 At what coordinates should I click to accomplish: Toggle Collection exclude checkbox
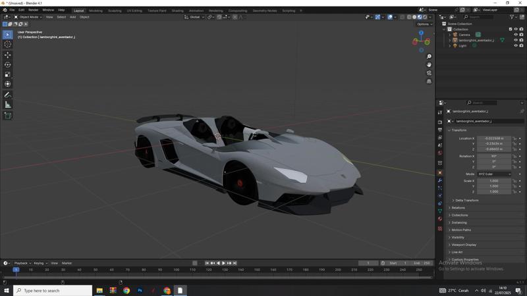pos(510,29)
